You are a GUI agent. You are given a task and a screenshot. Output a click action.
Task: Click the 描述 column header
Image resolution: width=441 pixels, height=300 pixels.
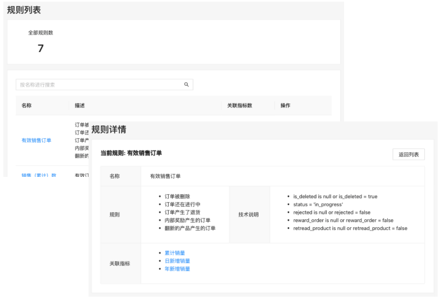pos(80,105)
